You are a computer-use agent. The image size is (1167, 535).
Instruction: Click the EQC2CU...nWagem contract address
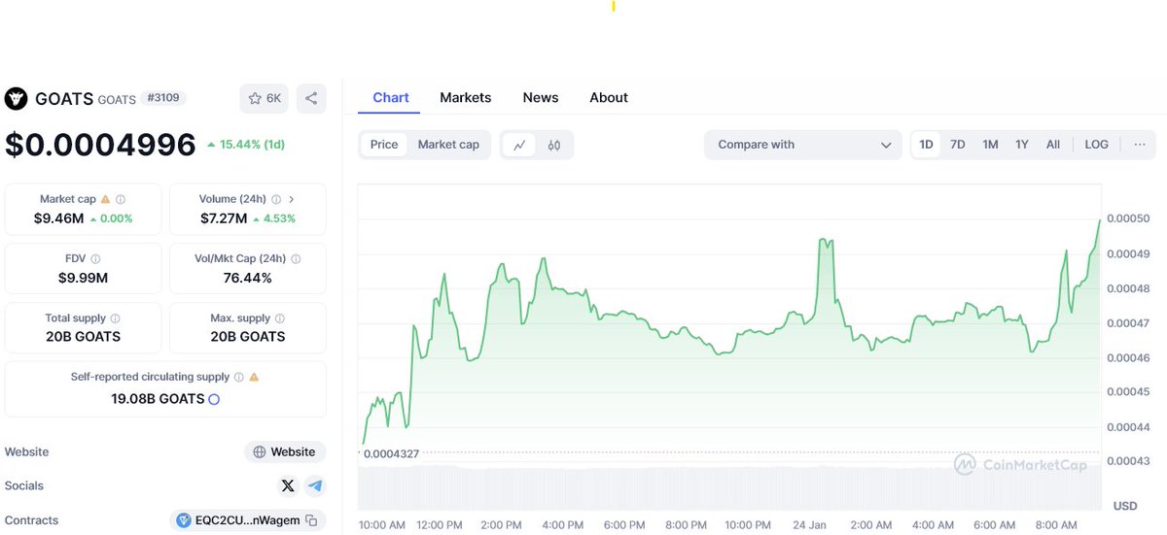click(248, 520)
